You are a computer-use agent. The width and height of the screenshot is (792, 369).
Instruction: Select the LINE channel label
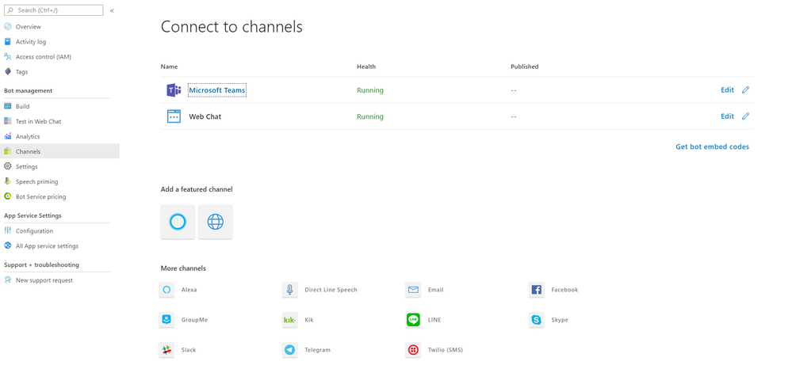click(x=434, y=320)
